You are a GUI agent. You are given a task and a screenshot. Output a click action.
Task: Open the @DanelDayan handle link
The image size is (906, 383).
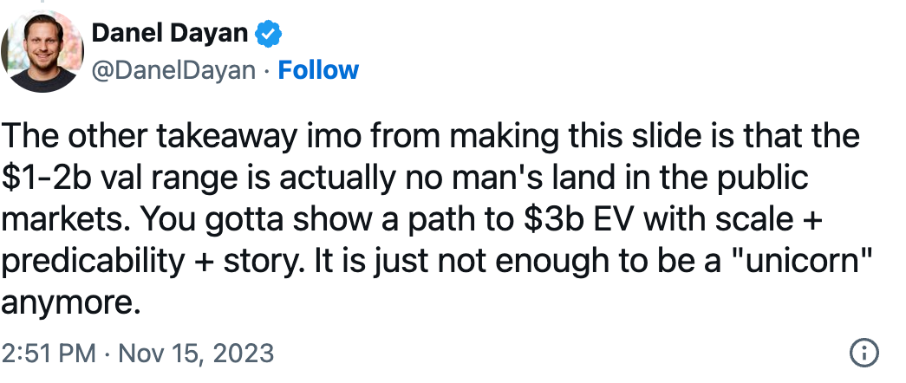(173, 70)
